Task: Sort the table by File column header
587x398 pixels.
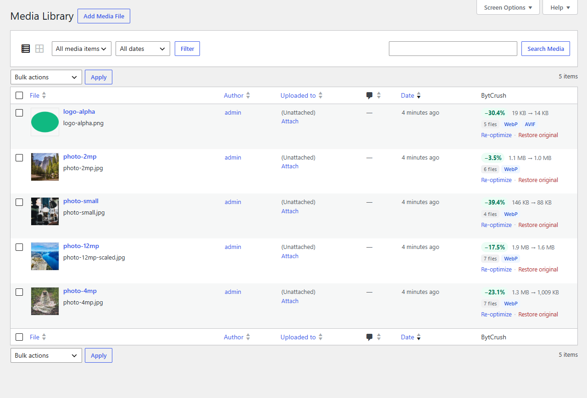Action: 38,95
